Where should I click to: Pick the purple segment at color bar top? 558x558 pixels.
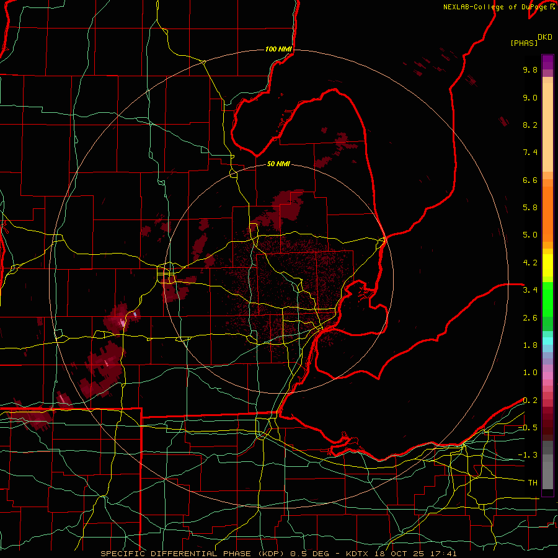547,62
